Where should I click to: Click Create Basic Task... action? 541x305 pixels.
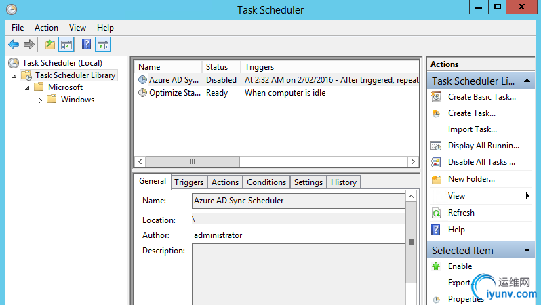click(482, 97)
